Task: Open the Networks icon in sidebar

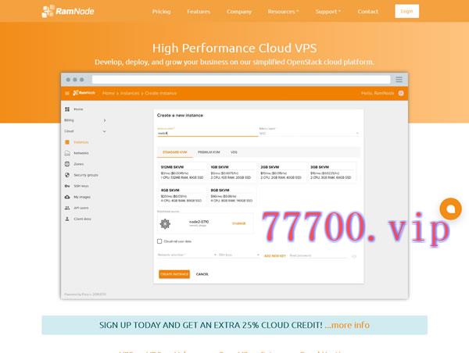Action: click(67, 153)
